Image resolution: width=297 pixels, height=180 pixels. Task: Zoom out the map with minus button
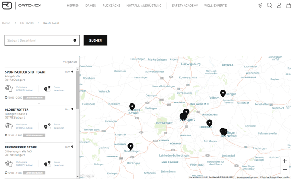point(284,169)
